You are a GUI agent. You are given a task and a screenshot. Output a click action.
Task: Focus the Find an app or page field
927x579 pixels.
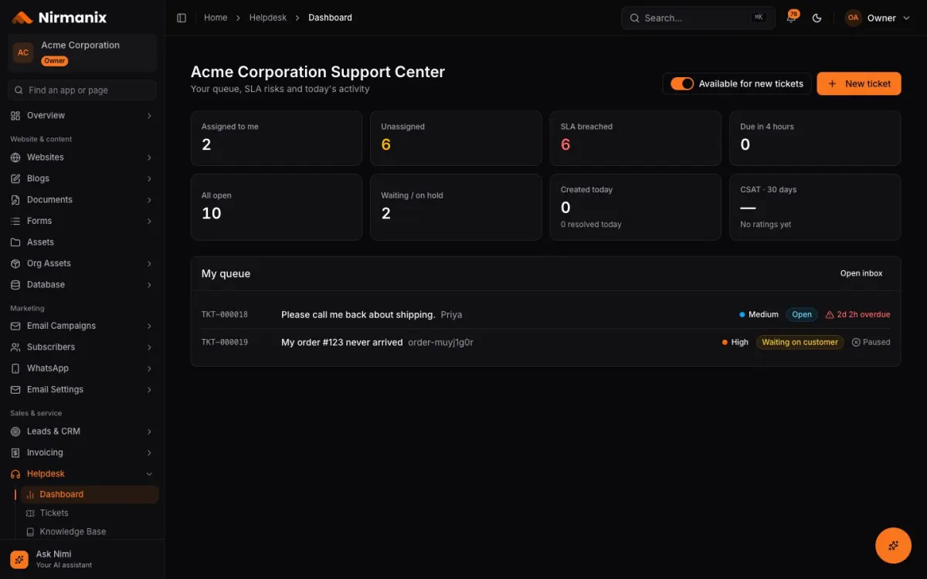pyautogui.click(x=82, y=90)
